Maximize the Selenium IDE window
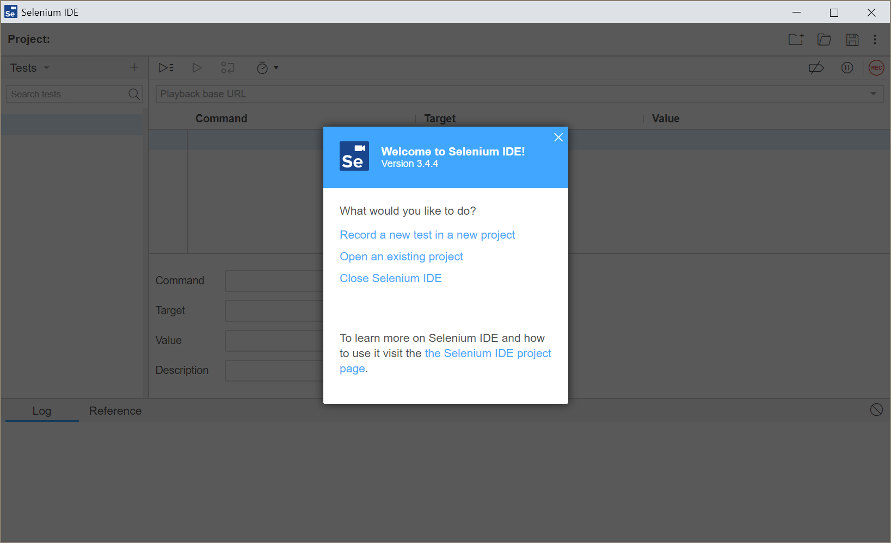Screen dimensions: 891x543 (834, 13)
